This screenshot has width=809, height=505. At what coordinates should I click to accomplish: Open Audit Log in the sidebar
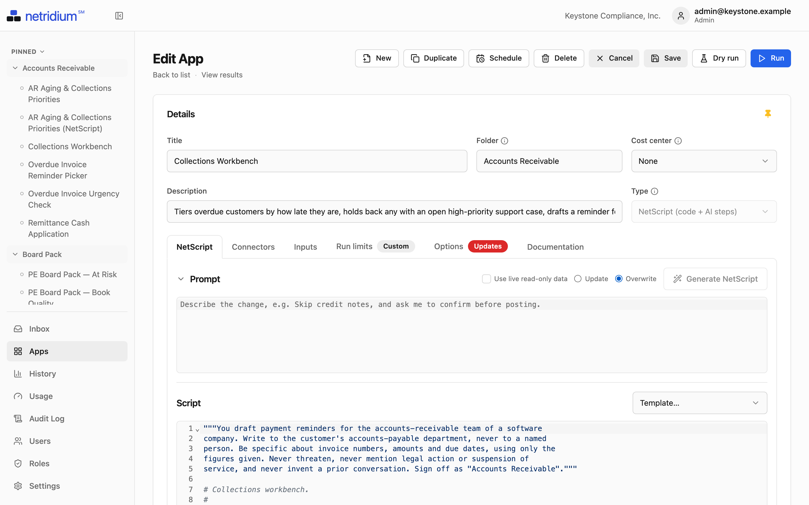coord(67,419)
